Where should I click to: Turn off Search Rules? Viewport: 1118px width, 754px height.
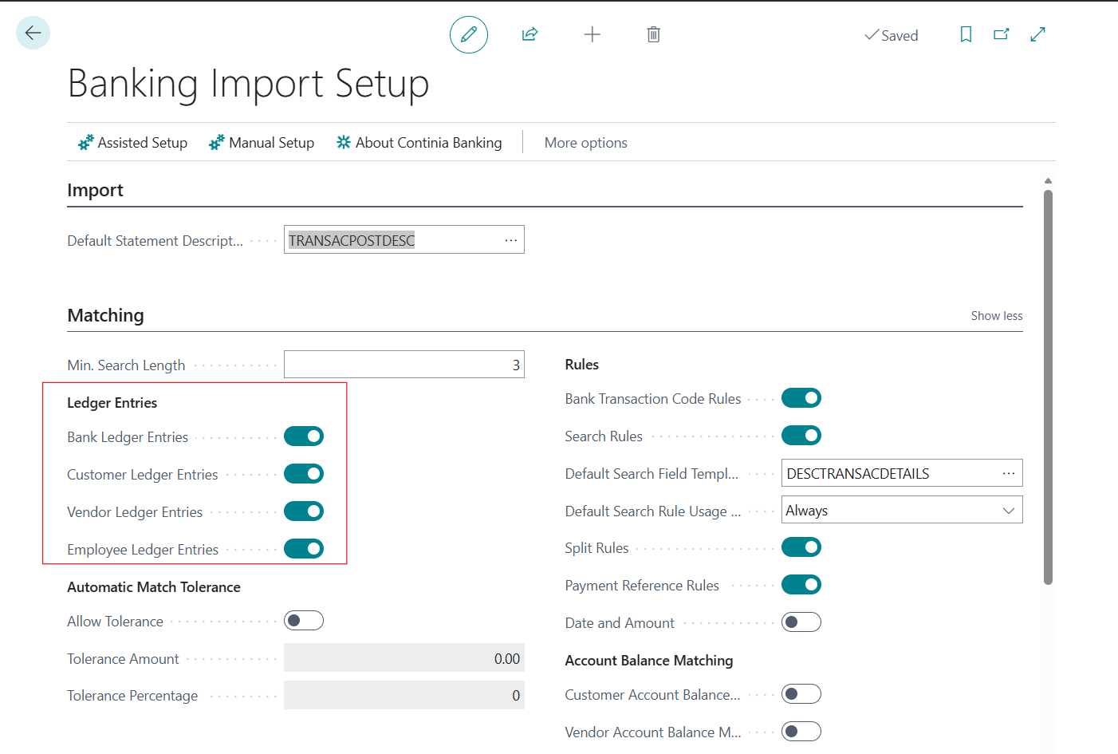pyautogui.click(x=801, y=435)
